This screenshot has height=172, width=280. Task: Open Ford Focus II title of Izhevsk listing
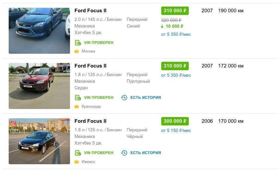[90, 121]
